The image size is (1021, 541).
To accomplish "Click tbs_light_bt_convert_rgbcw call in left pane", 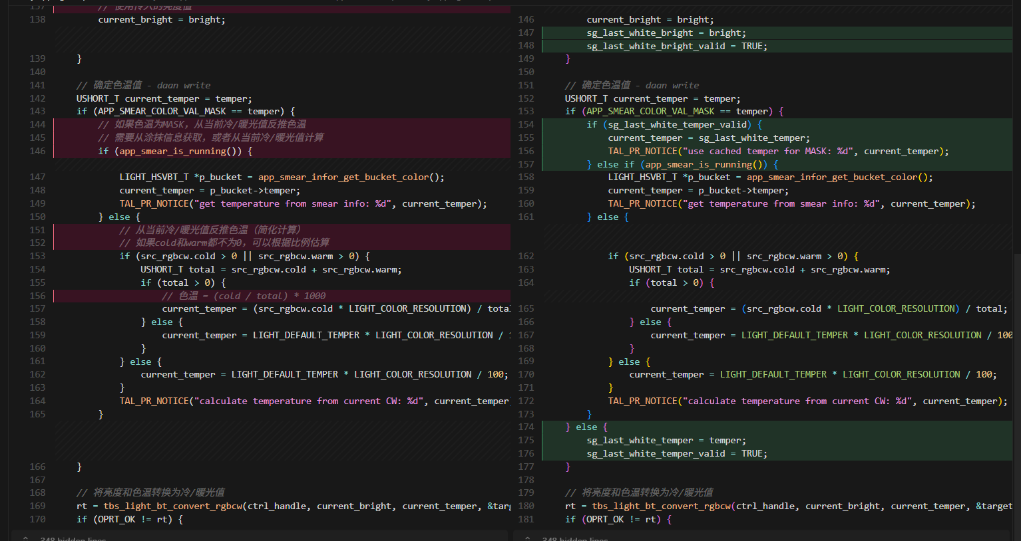I will 173,506.
